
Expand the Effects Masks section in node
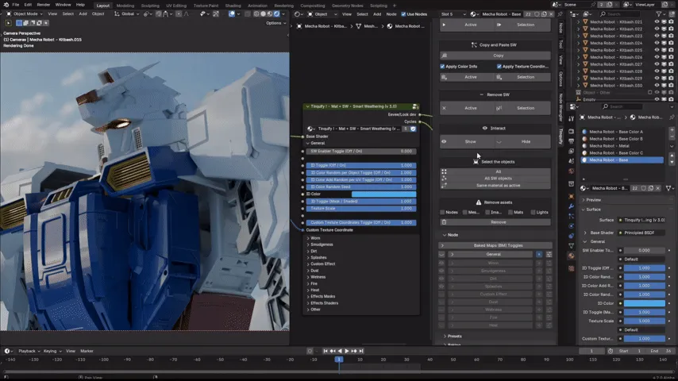point(308,297)
